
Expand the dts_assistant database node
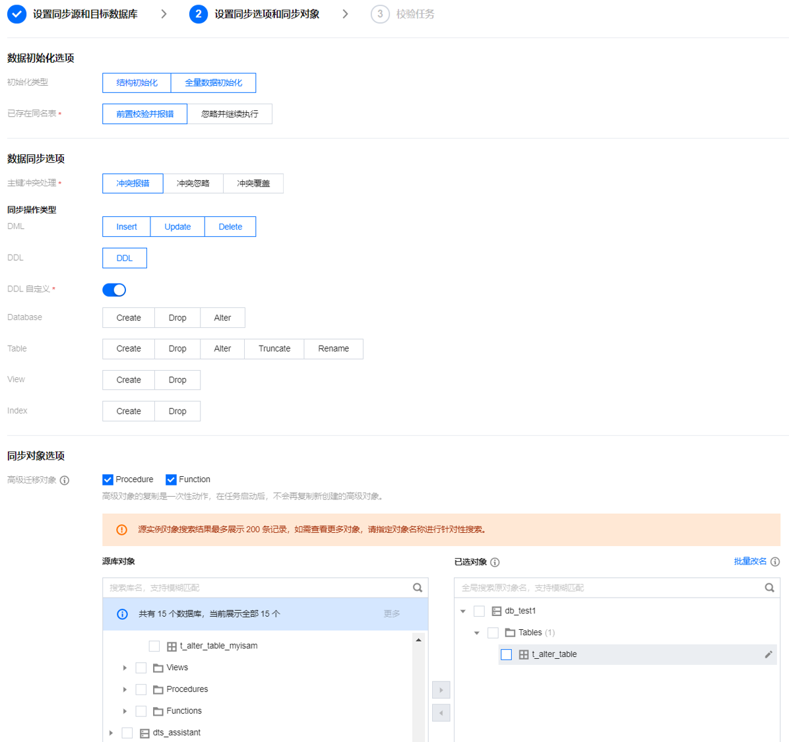(x=111, y=733)
